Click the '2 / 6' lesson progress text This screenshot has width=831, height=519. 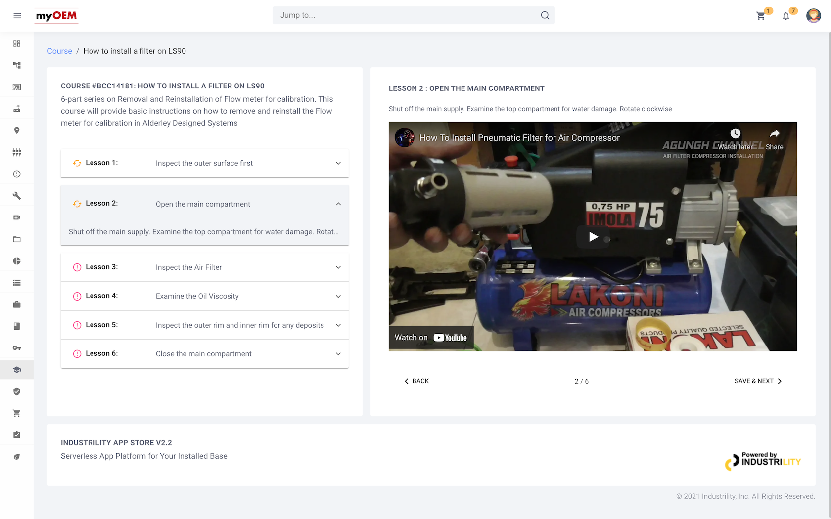[582, 381]
